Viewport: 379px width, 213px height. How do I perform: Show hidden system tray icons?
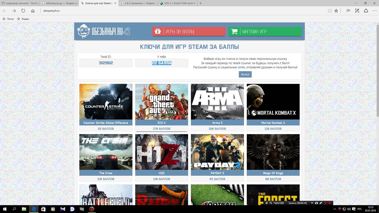335,209
